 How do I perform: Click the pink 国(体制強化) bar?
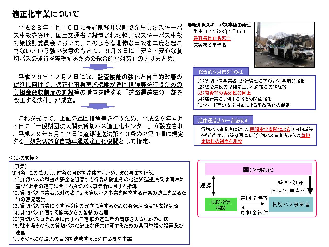tap(258, 169)
